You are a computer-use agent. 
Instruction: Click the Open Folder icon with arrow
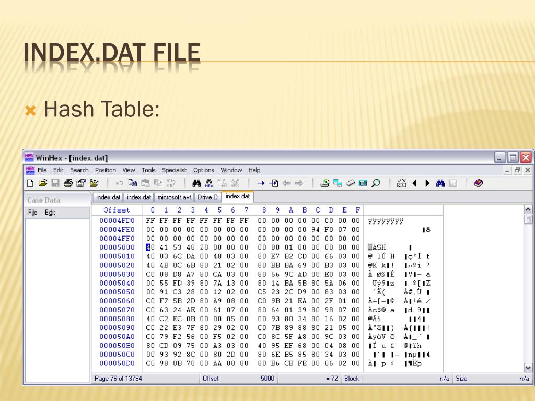(94, 183)
